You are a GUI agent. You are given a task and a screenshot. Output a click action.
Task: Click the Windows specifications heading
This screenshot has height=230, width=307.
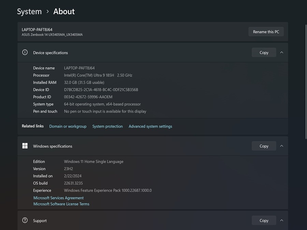[53, 146]
